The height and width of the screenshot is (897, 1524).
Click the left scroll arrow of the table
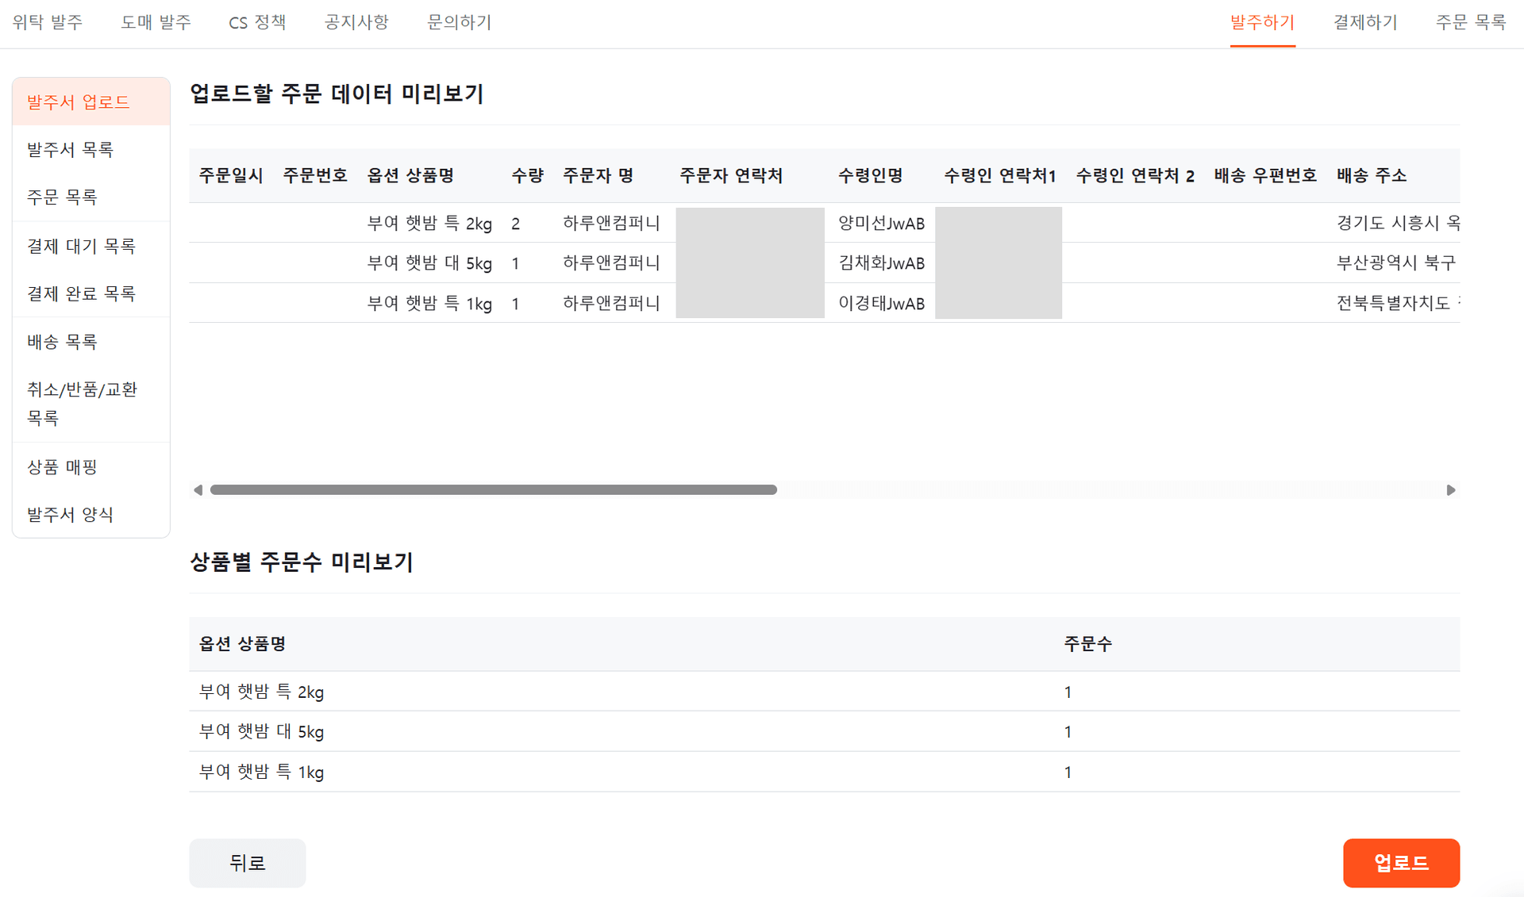point(198,490)
